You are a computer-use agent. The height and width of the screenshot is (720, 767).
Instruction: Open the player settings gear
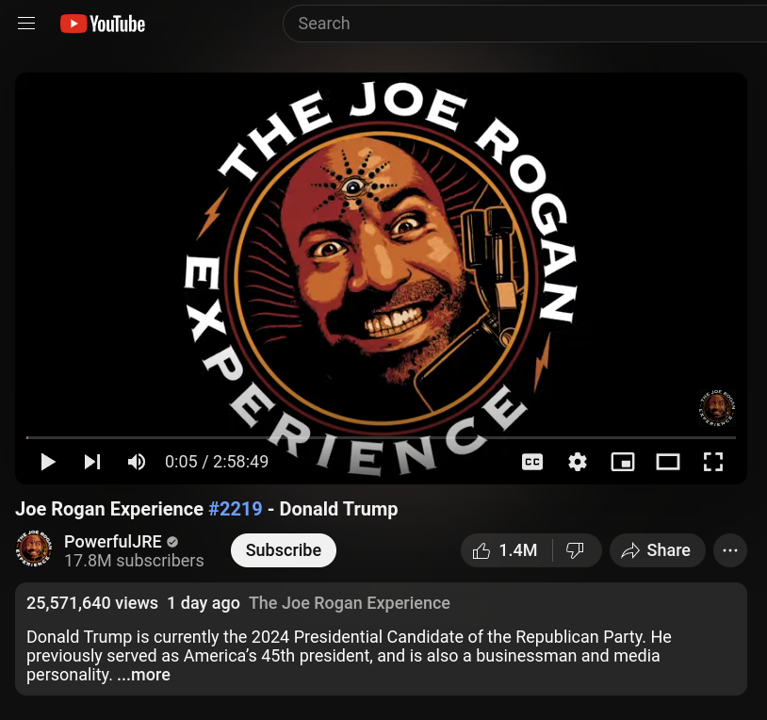578,462
